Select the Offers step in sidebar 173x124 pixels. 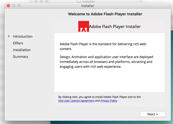(x=18, y=43)
